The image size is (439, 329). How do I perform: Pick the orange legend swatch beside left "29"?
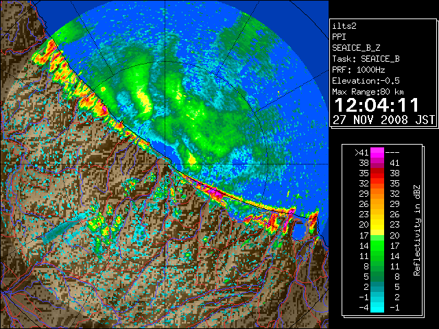coord(377,193)
